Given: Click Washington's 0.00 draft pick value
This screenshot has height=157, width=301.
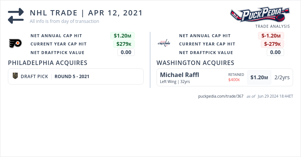Looking at the screenshot, I should [x=275, y=52].
